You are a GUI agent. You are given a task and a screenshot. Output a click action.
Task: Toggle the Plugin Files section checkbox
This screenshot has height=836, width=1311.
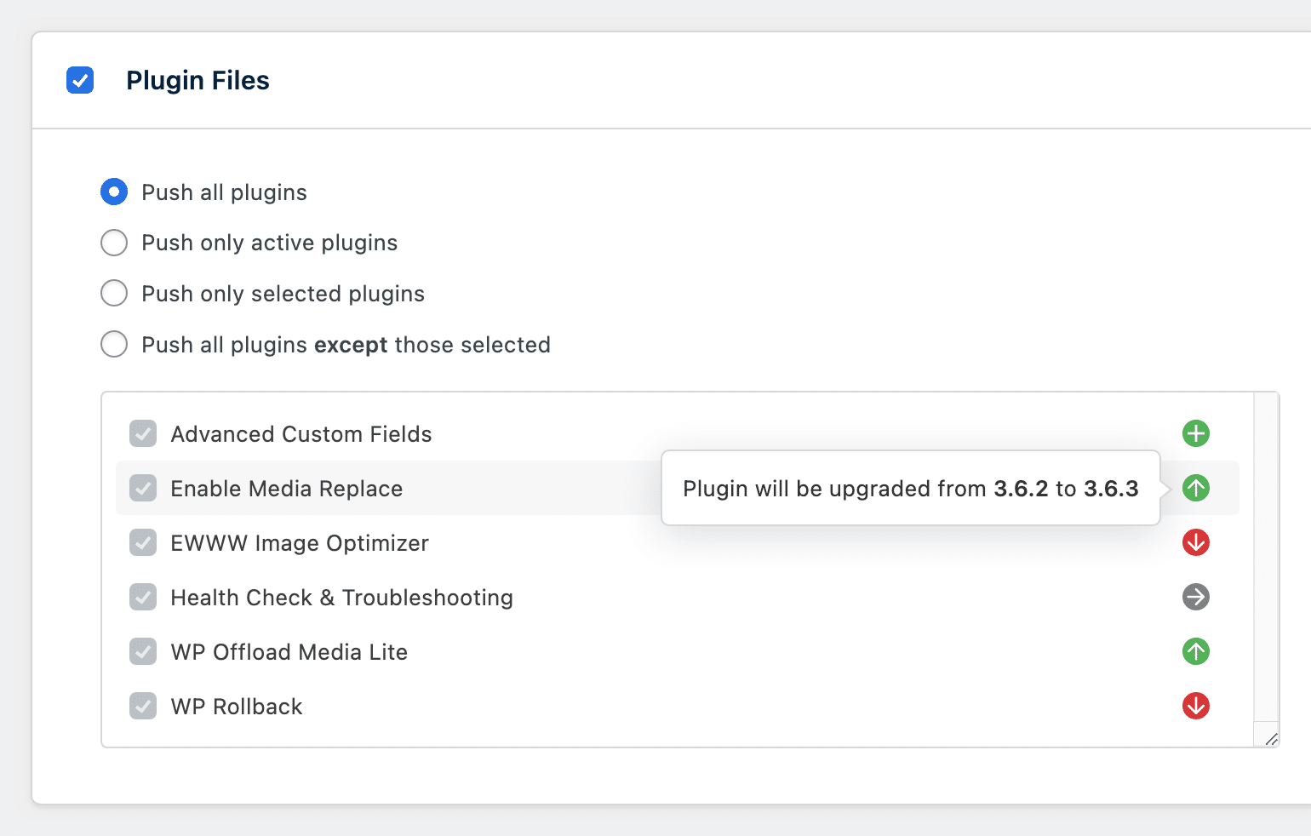coord(80,80)
